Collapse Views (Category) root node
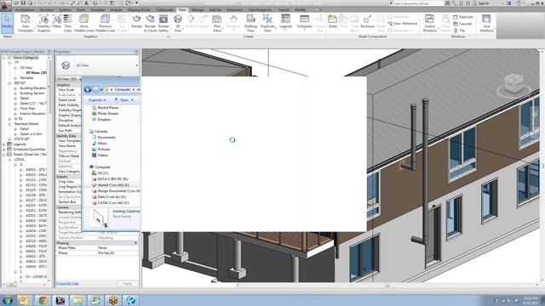545x306 pixels. [x=3, y=58]
